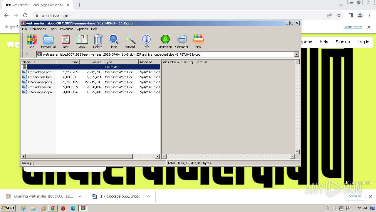Click the View file icon
This screenshot has width=376, height=212.
click(82, 41)
